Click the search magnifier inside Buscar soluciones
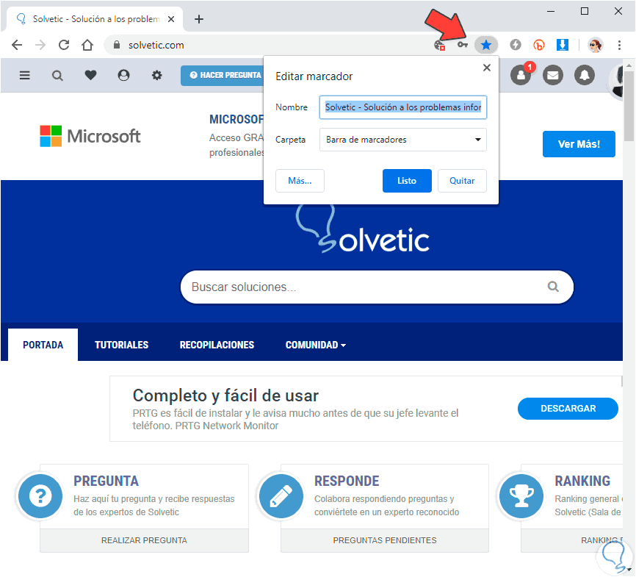The image size is (636, 577). pyautogui.click(x=553, y=287)
